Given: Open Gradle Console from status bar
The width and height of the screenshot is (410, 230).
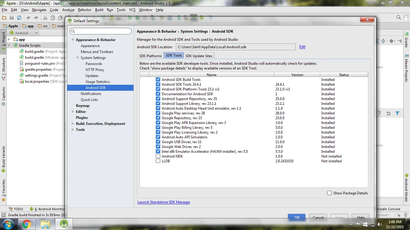Looking at the screenshot, I should click(388, 209).
